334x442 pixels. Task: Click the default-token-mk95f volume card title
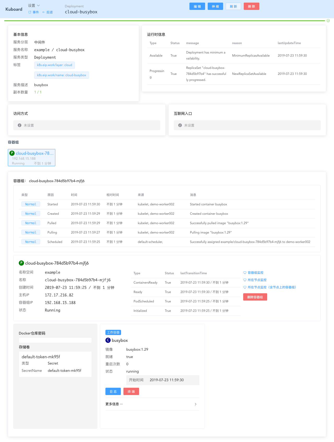click(x=41, y=357)
